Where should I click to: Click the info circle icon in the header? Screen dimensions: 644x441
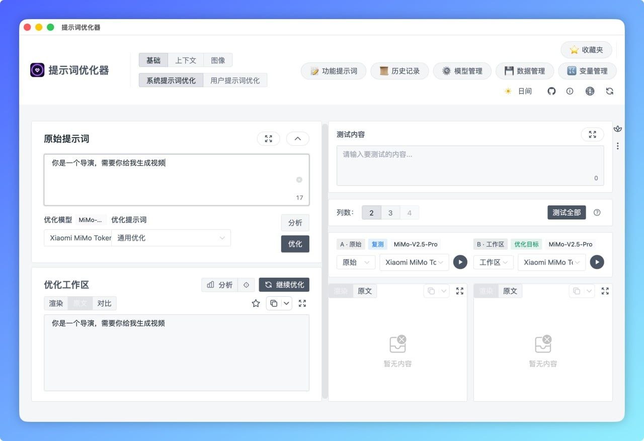point(570,91)
